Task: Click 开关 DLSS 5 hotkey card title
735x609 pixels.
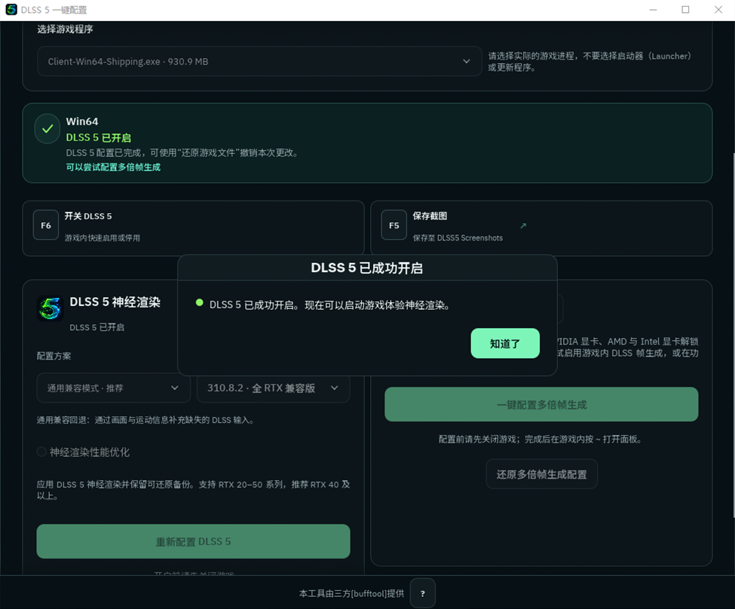Action: [88, 216]
